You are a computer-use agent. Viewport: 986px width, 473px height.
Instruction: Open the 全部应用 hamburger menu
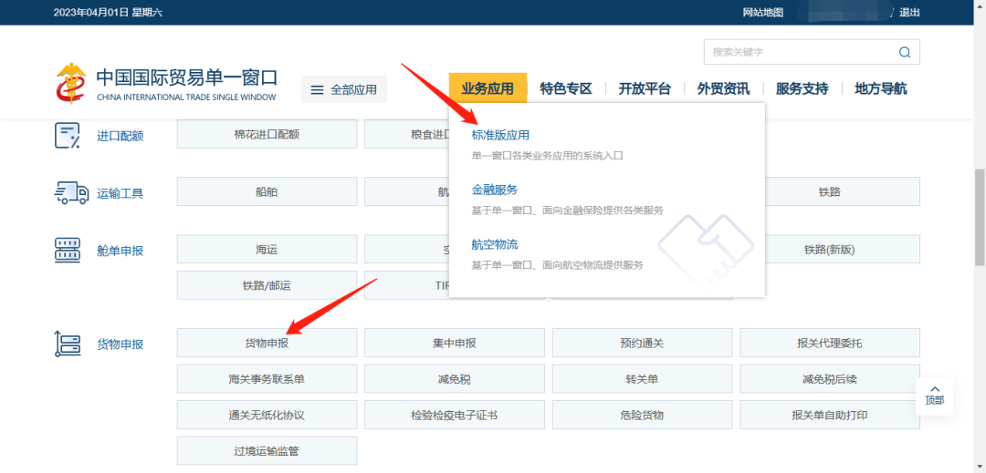344,89
